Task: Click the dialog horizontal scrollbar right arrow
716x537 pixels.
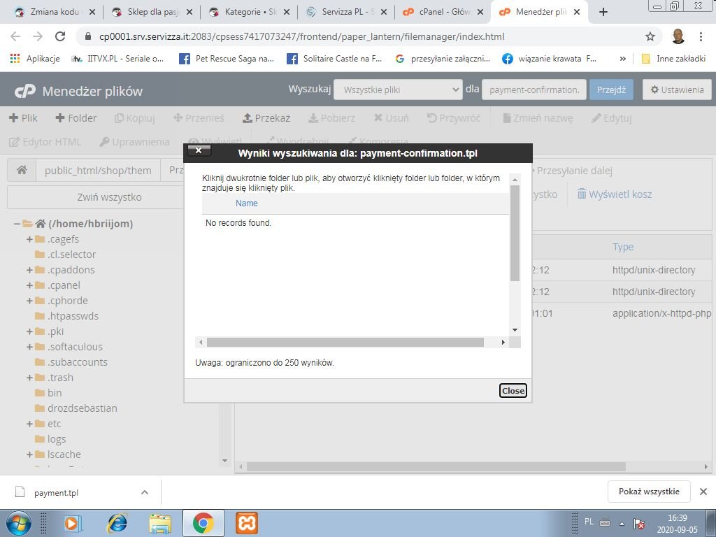Action: (x=503, y=342)
